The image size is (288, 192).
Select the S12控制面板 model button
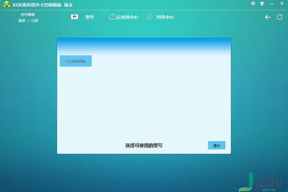point(76,61)
